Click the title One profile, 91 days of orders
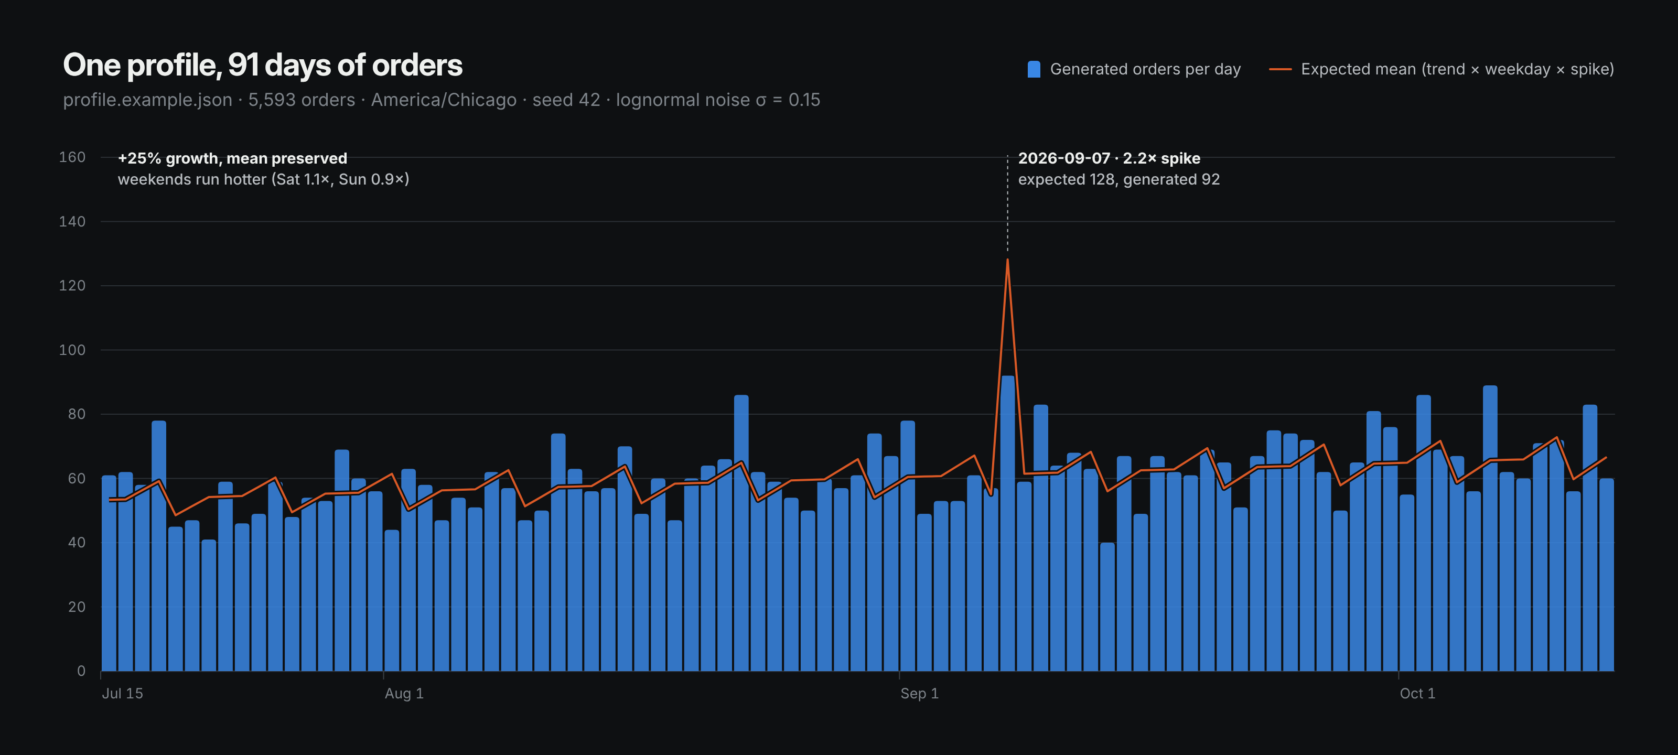Viewport: 1678px width, 755px height. 263,65
